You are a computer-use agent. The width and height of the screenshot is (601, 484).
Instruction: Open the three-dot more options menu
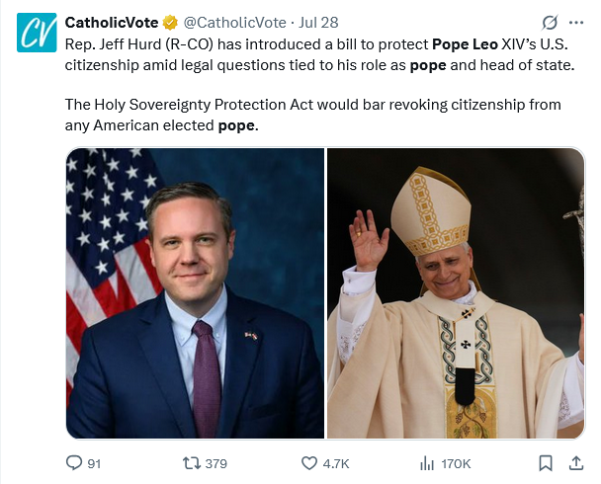click(x=576, y=22)
